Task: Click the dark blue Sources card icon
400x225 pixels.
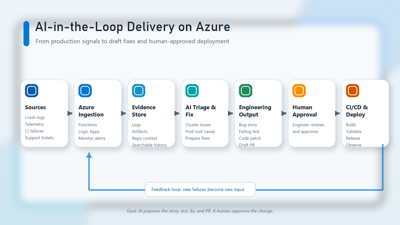Action: coord(32,91)
